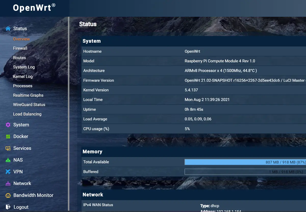Click the Load Average label
Screen dimensions: 306x212
(95, 119)
